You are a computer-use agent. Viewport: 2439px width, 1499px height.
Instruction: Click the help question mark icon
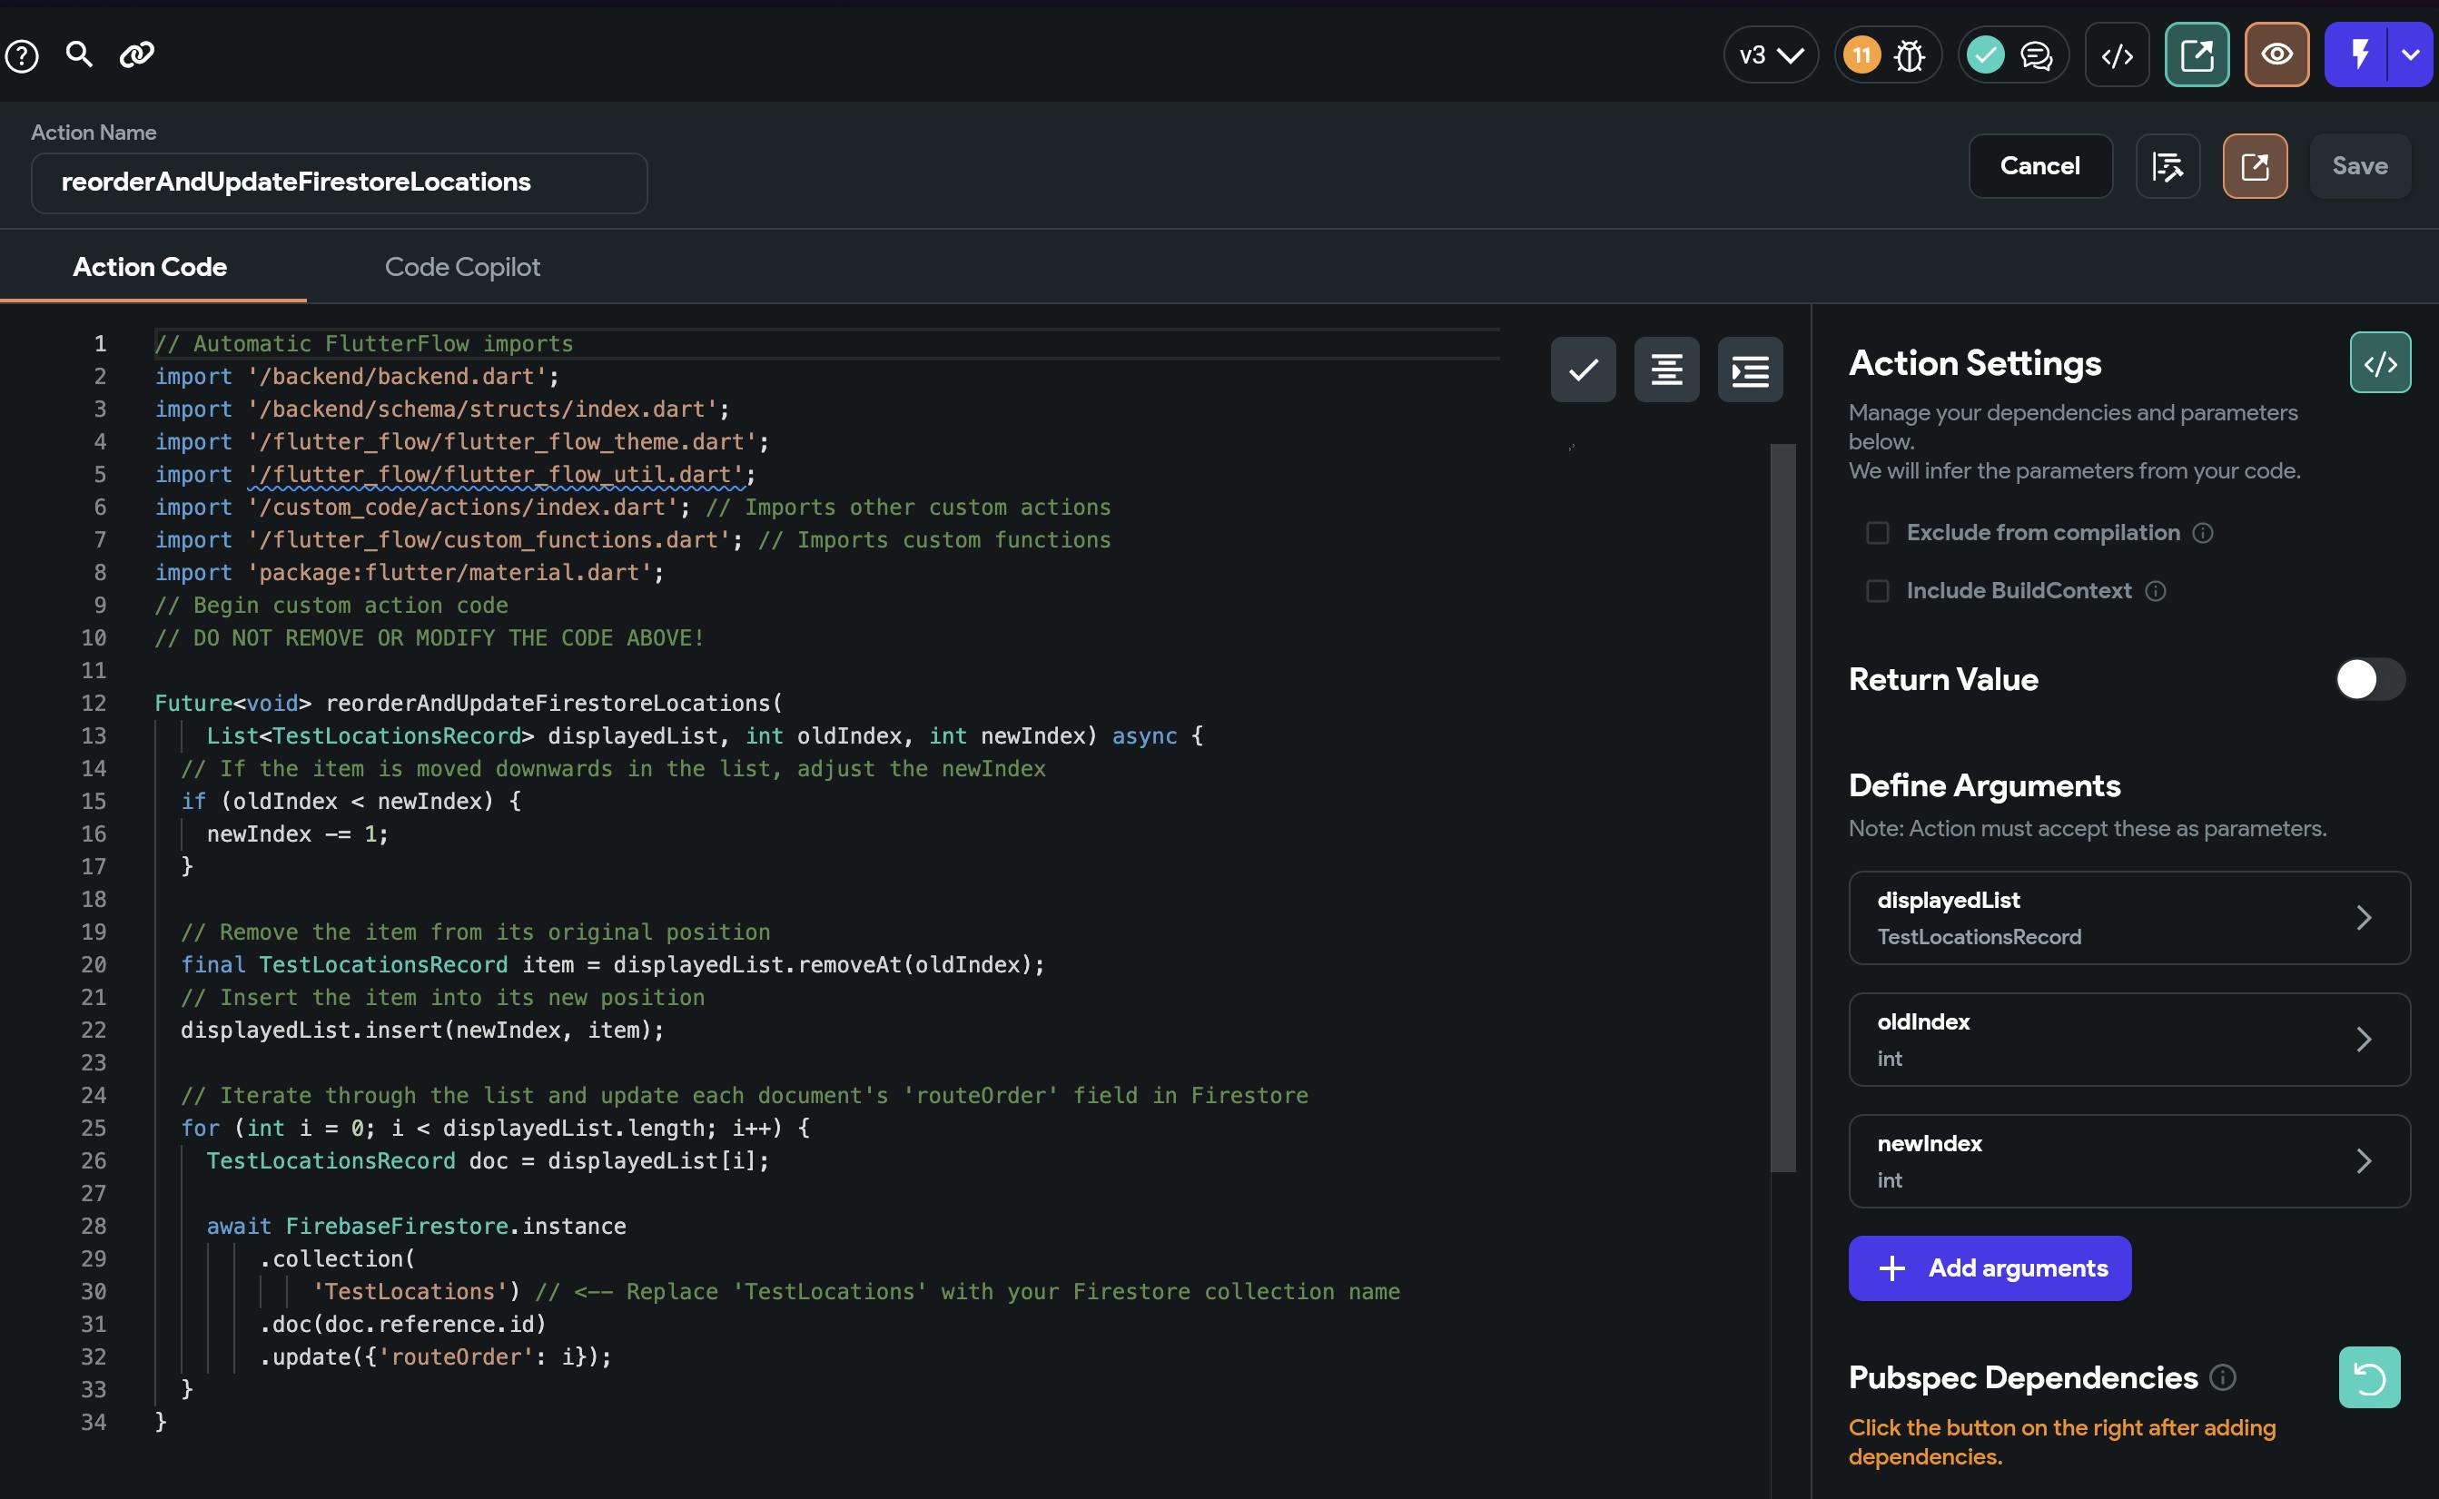[22, 55]
